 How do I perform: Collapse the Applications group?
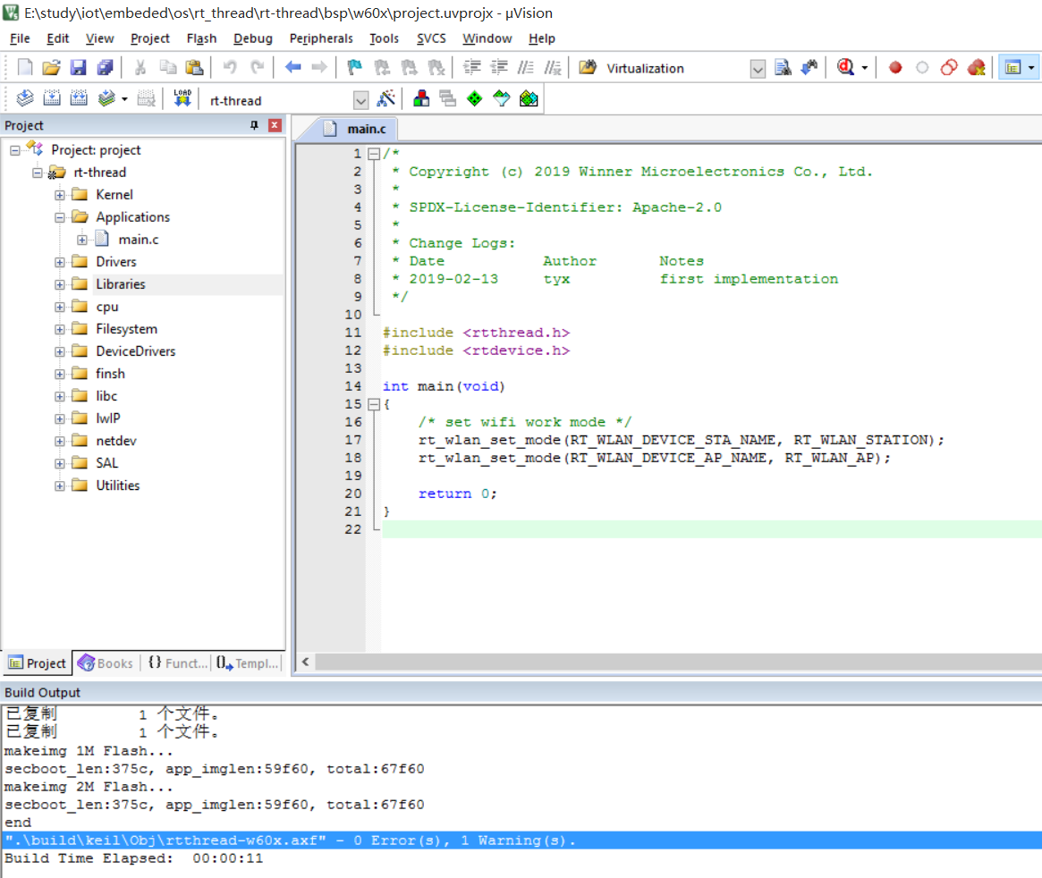tap(60, 218)
